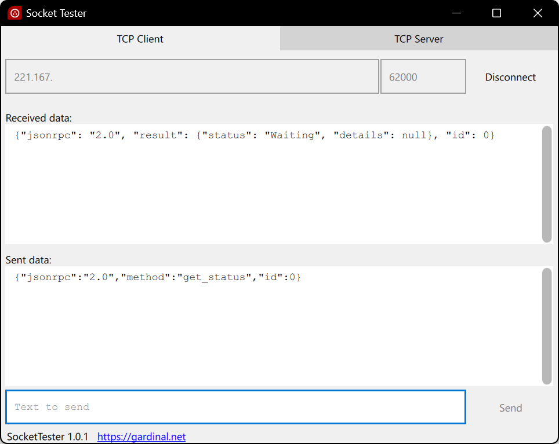This screenshot has height=444, width=559.
Task: Click inside the Received data text area
Action: coord(273,191)
